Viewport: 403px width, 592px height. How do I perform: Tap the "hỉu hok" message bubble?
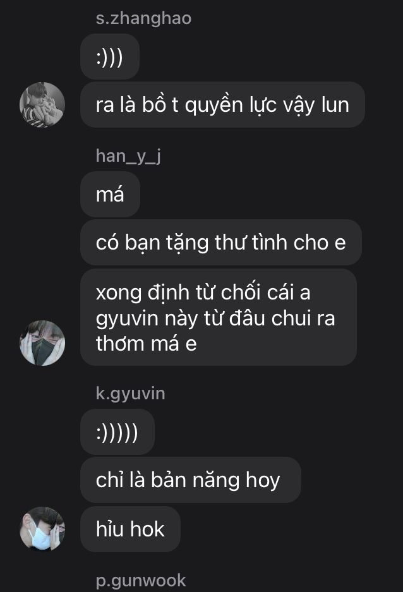tap(130, 529)
